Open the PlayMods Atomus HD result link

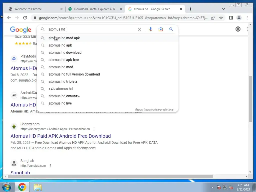(24, 68)
